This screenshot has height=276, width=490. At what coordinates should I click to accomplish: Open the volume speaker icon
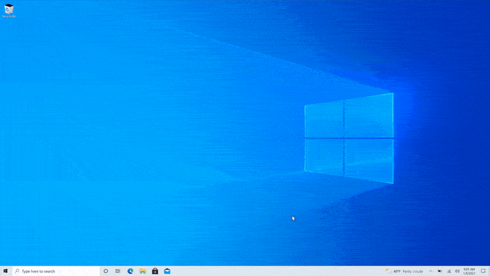pyautogui.click(x=457, y=271)
